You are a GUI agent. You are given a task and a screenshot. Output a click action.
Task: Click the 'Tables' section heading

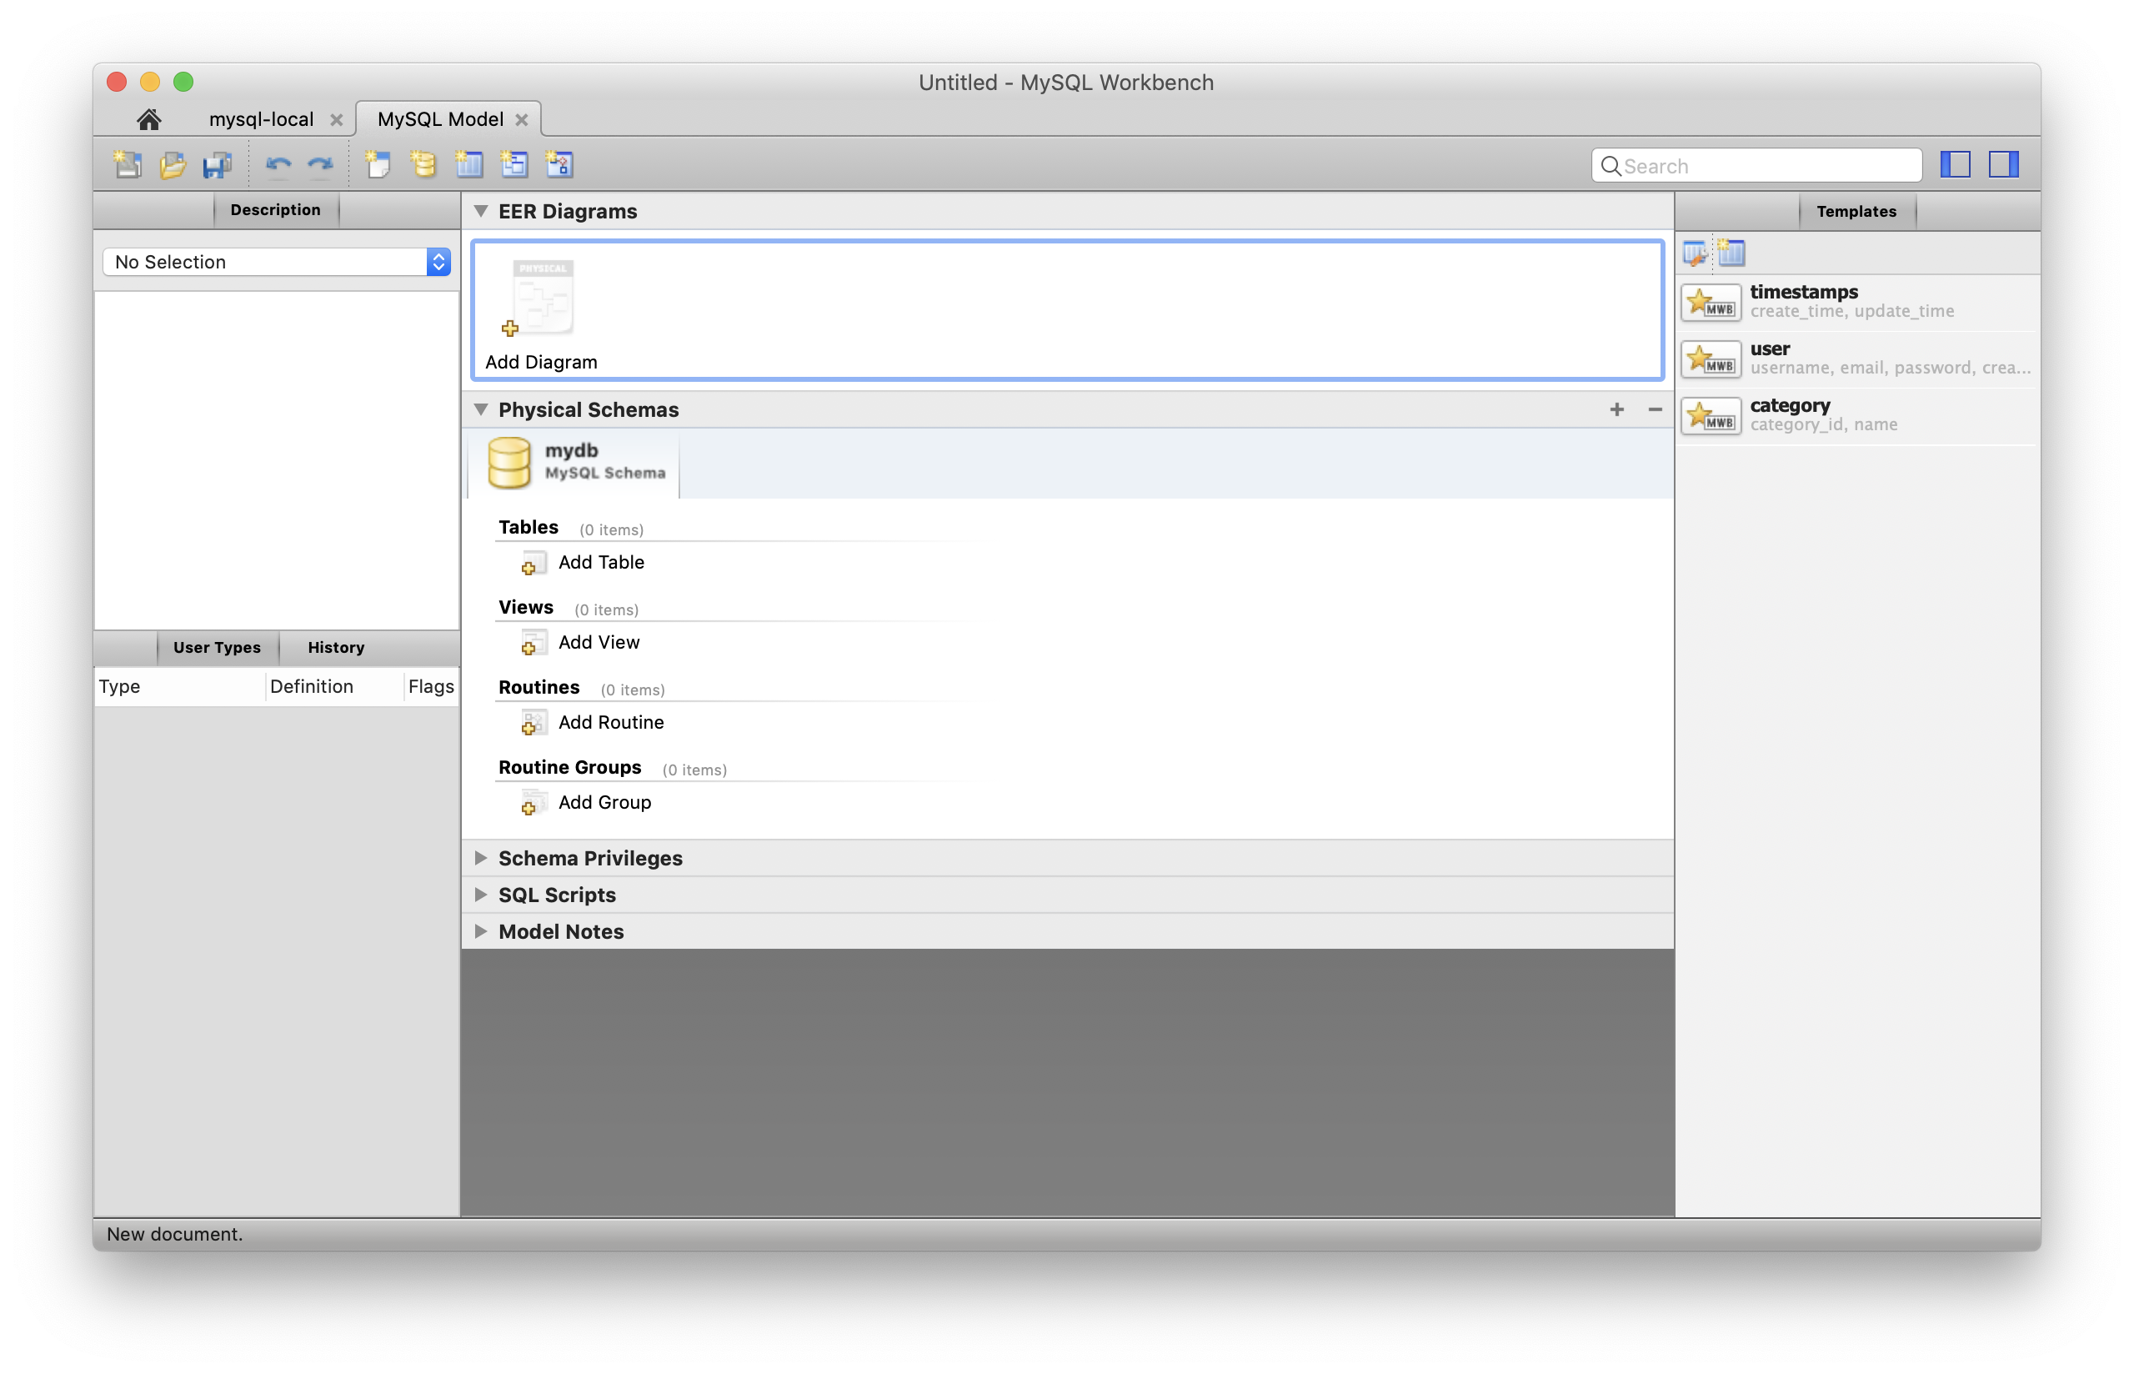tap(528, 527)
